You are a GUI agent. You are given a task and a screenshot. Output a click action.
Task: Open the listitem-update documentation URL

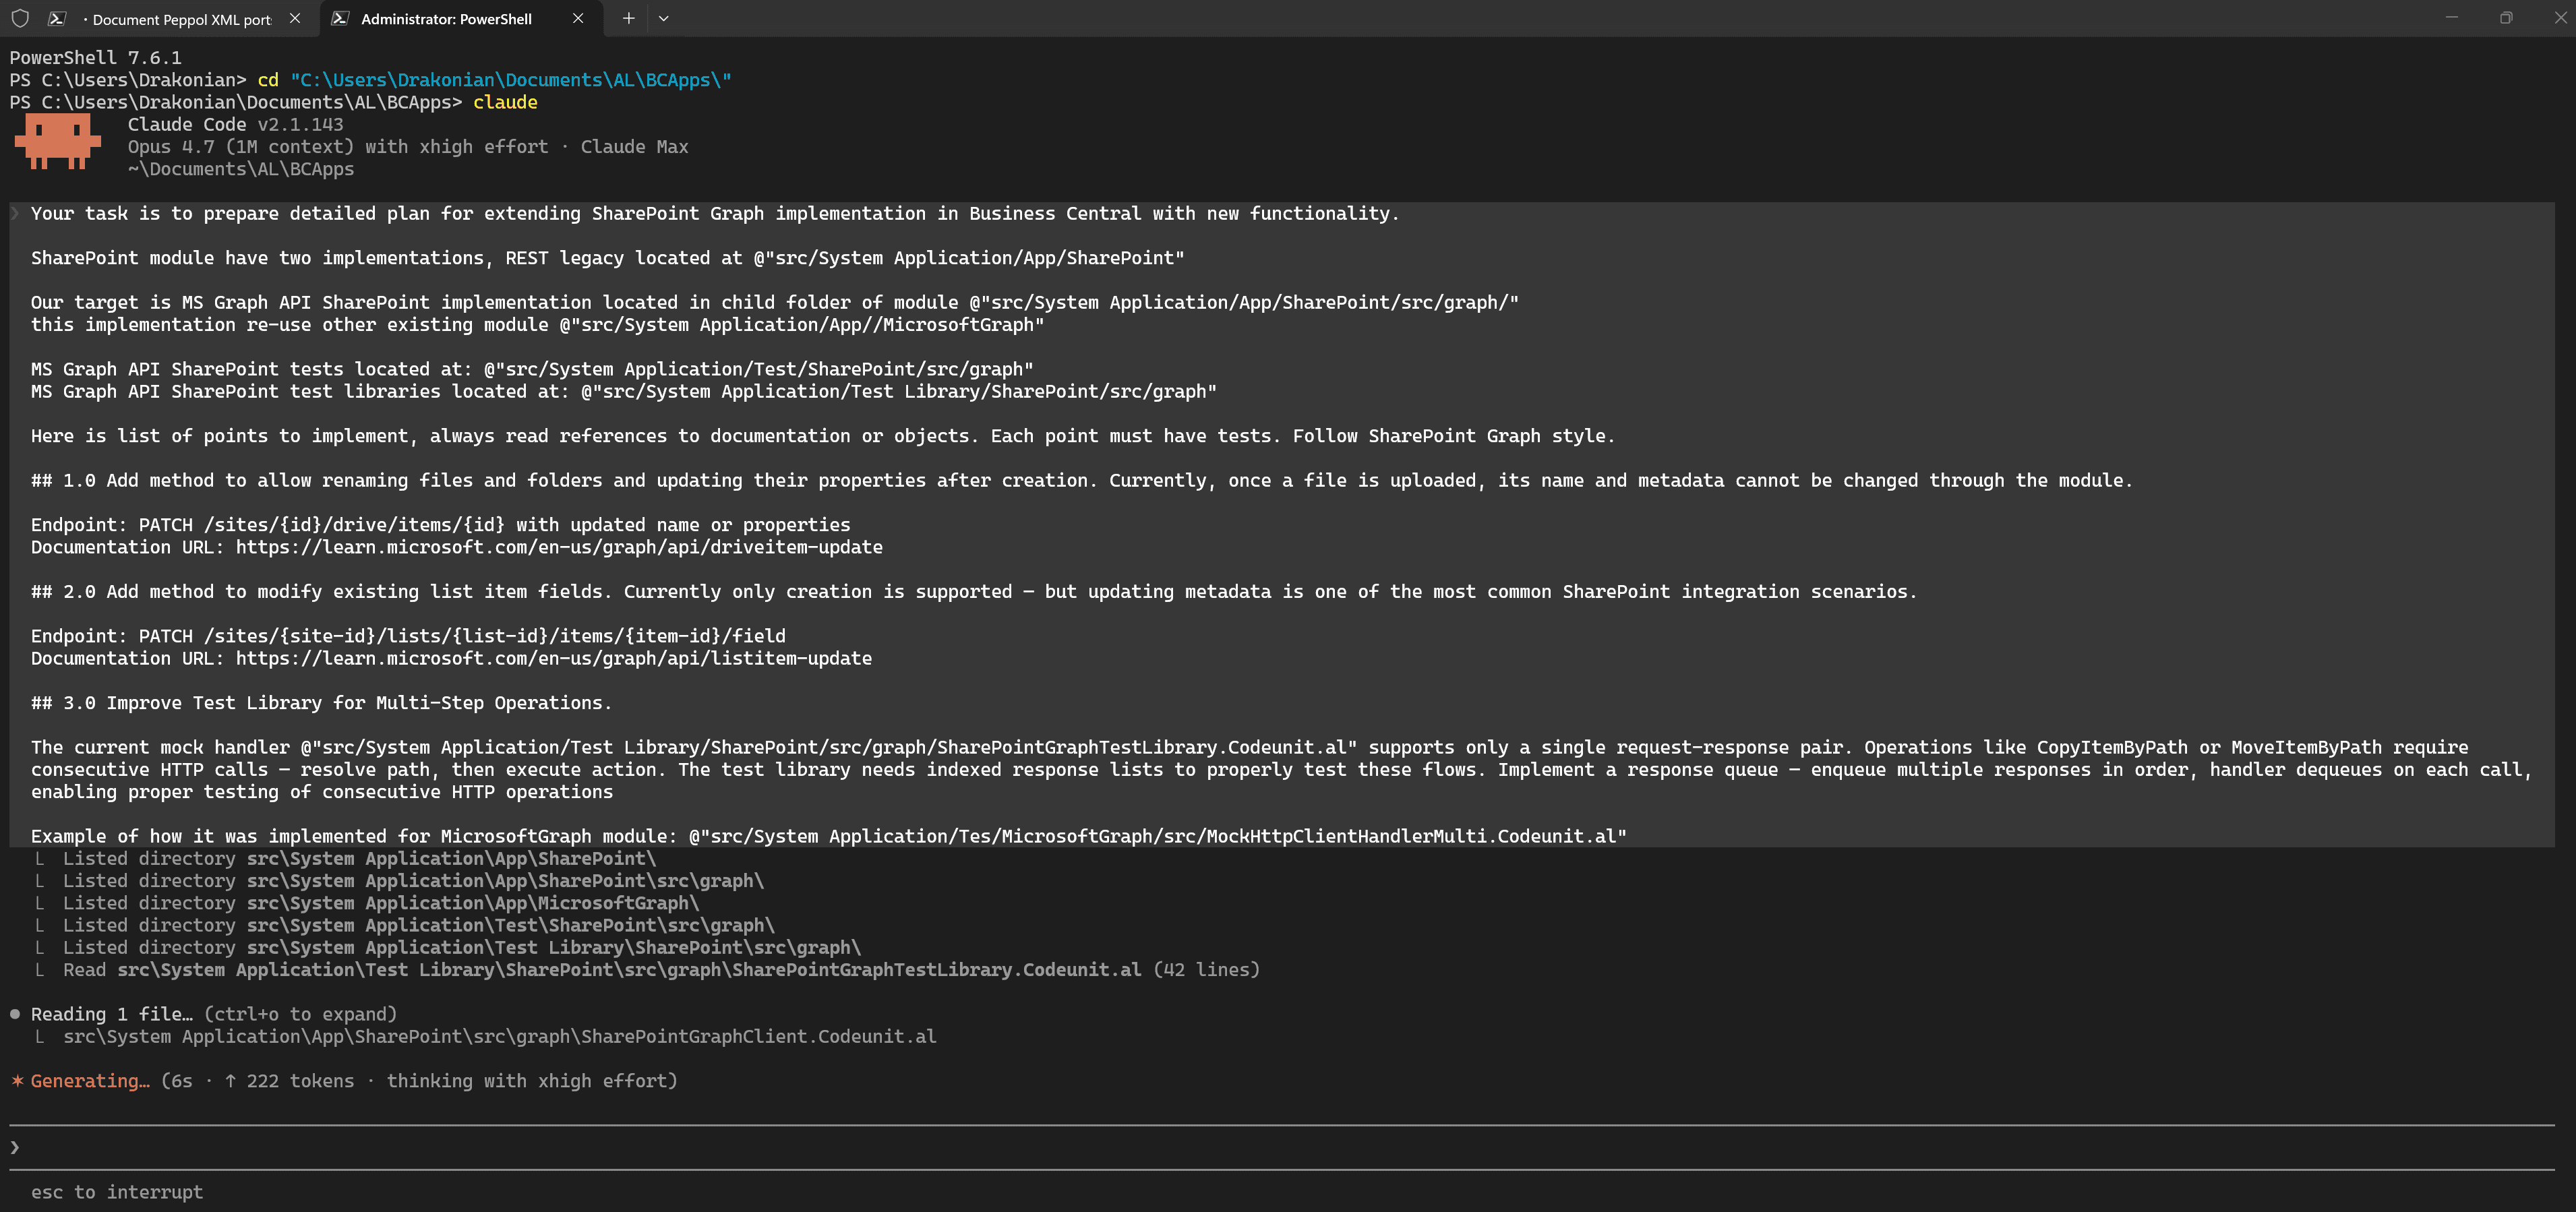pos(554,658)
